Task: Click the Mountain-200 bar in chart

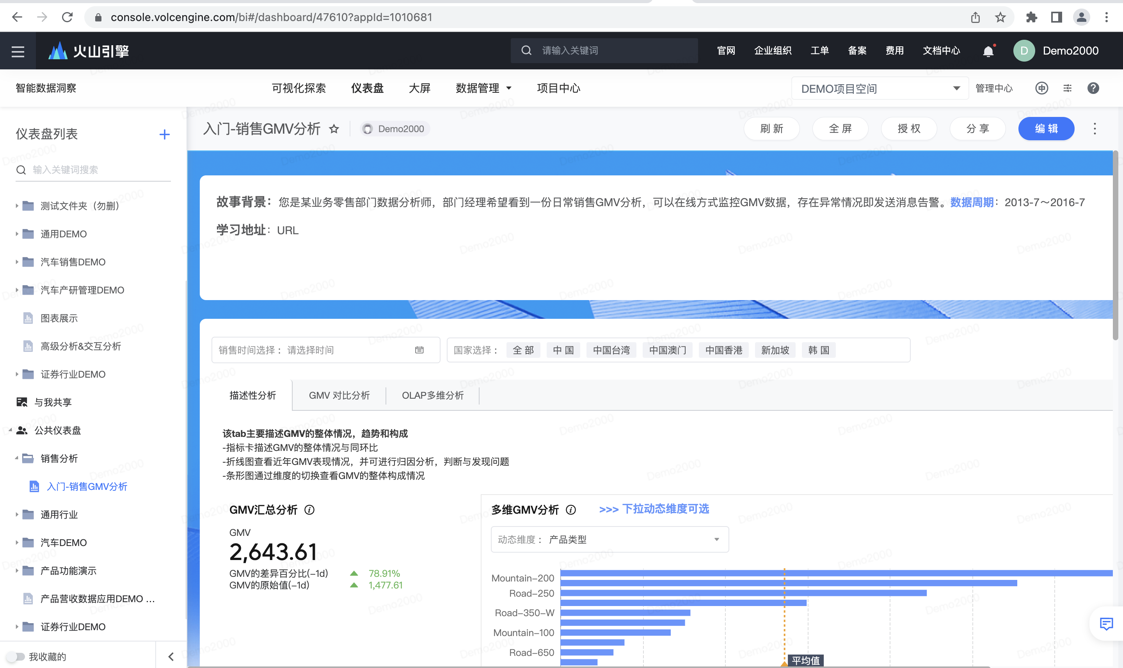Action: pyautogui.click(x=836, y=573)
